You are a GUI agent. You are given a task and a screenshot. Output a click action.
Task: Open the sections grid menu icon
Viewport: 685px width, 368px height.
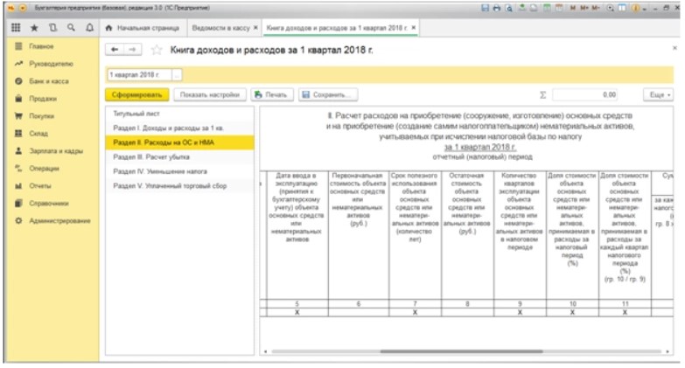click(x=16, y=28)
